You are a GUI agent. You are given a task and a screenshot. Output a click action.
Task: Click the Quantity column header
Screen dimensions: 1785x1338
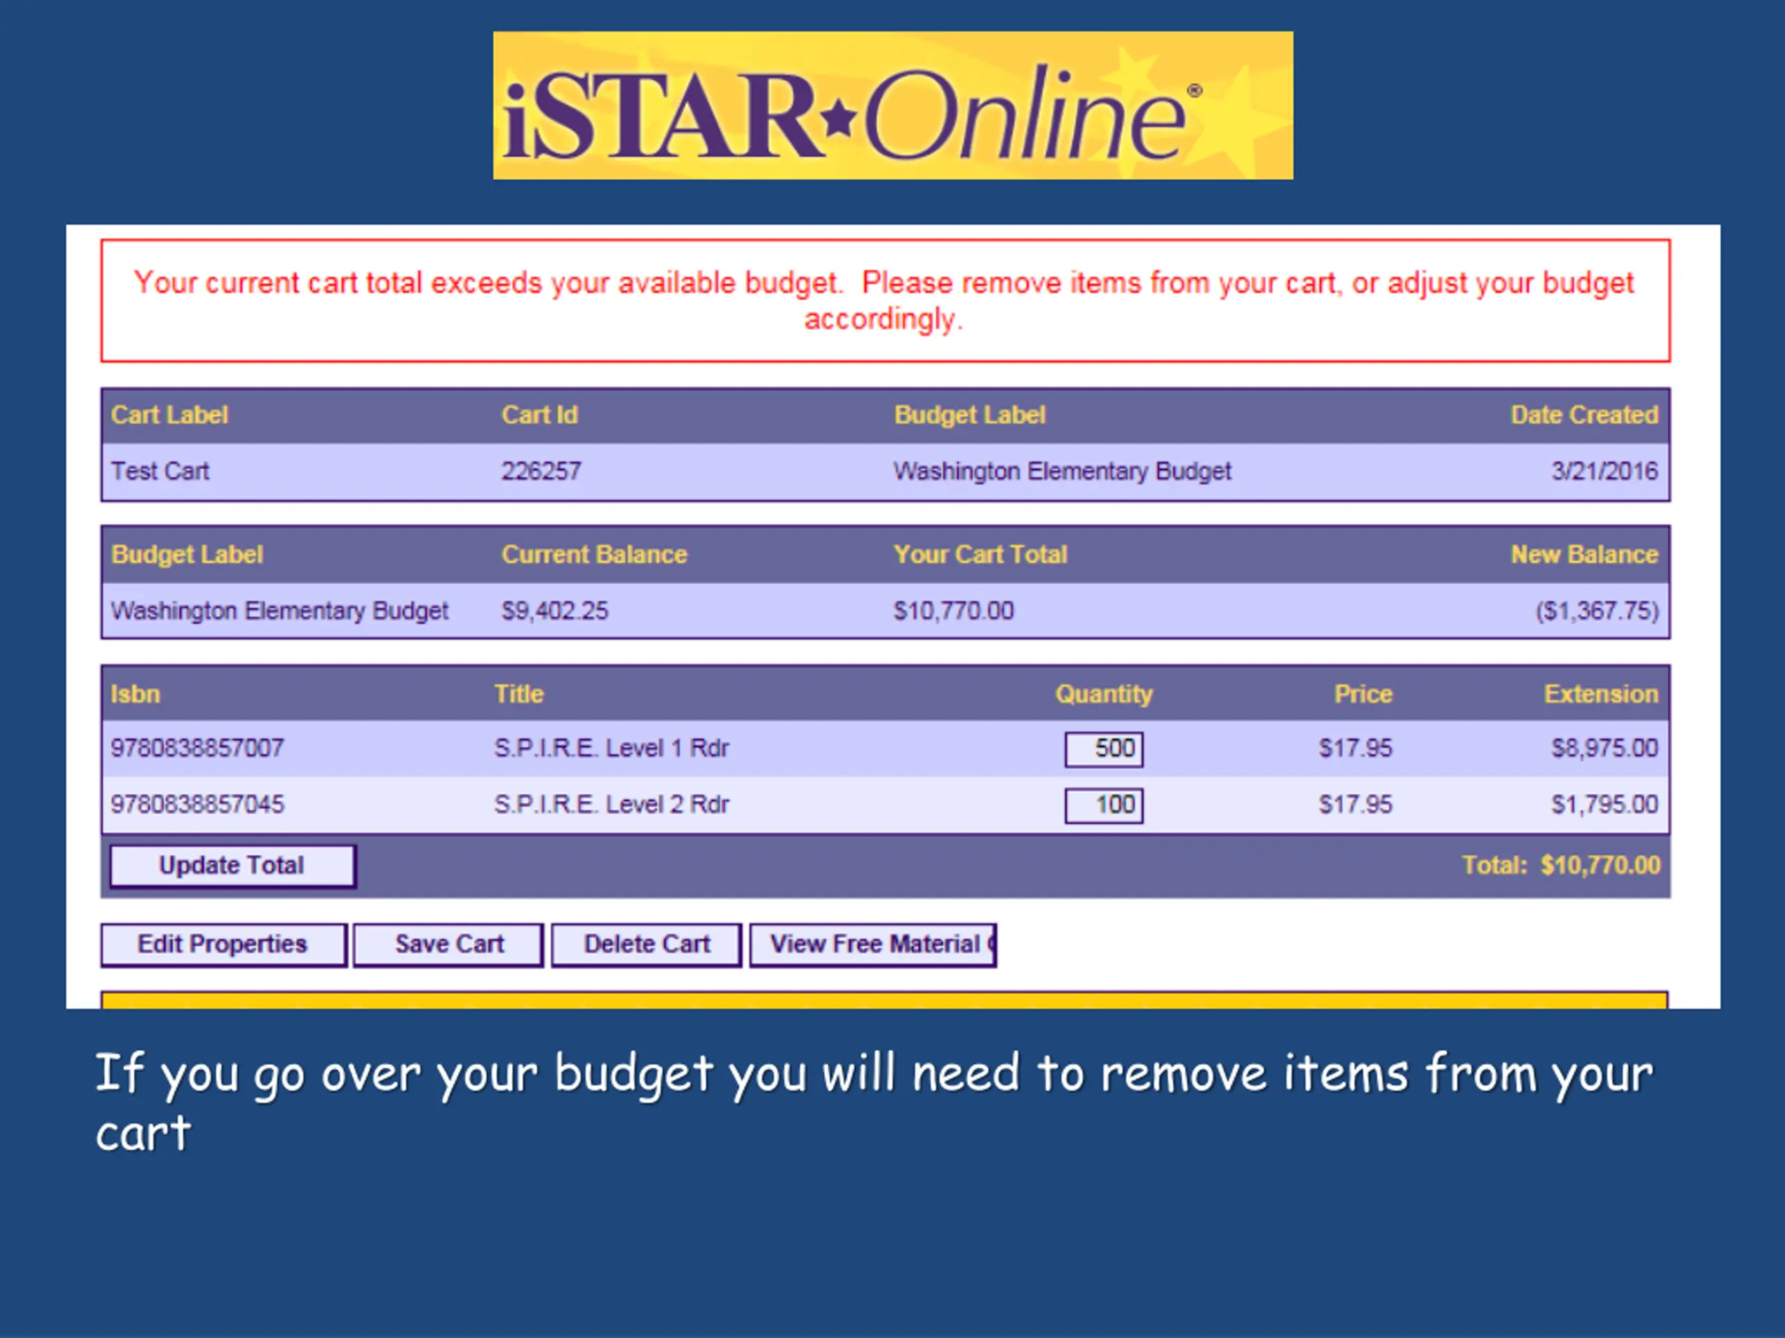click(x=1104, y=694)
